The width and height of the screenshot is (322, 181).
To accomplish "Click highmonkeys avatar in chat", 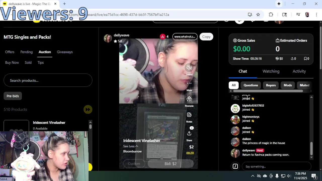I will 235,119.
